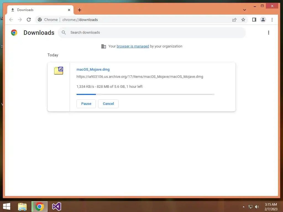283x212 pixels.
Task: Launch Visual Studio from the taskbar
Action: (57, 206)
